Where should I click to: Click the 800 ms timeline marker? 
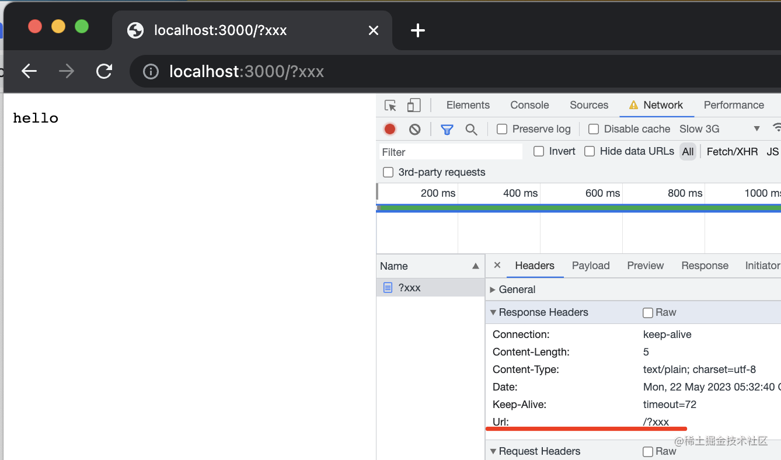pos(685,193)
